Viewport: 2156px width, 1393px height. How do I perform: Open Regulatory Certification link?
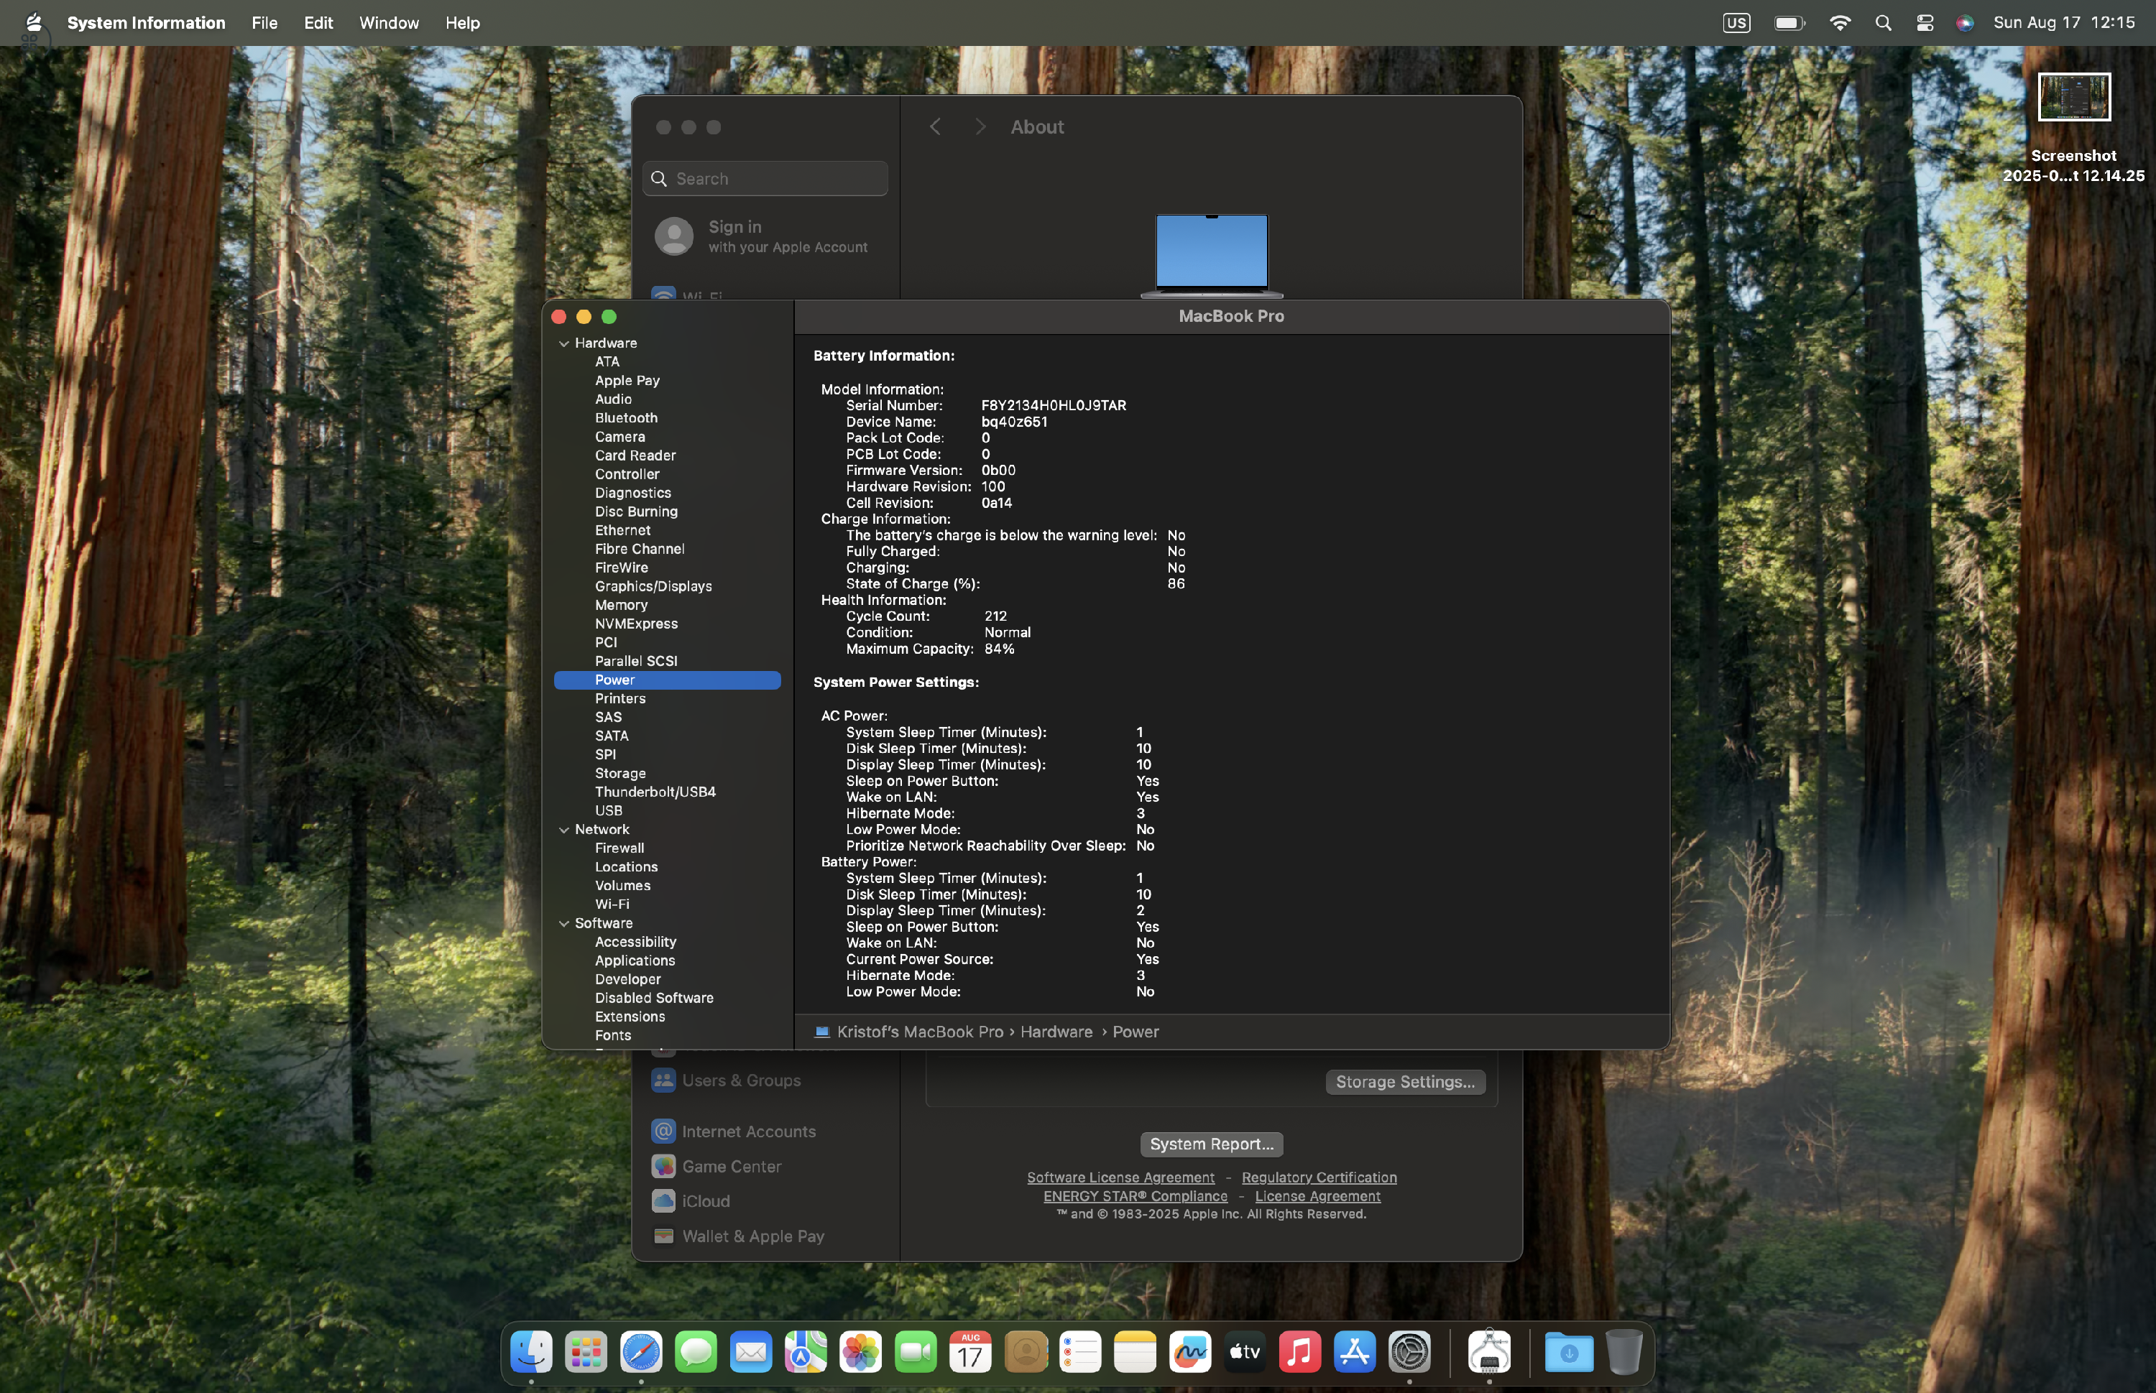pyautogui.click(x=1319, y=1177)
